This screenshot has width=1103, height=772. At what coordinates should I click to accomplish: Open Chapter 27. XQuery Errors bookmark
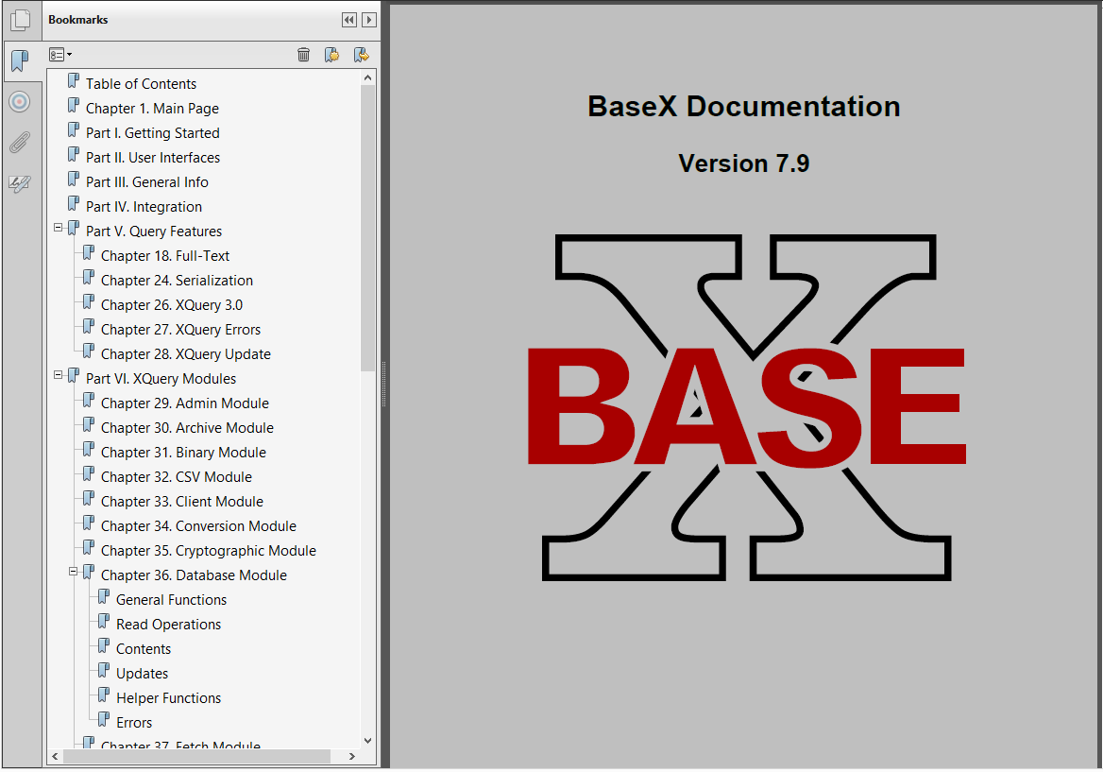tap(180, 330)
